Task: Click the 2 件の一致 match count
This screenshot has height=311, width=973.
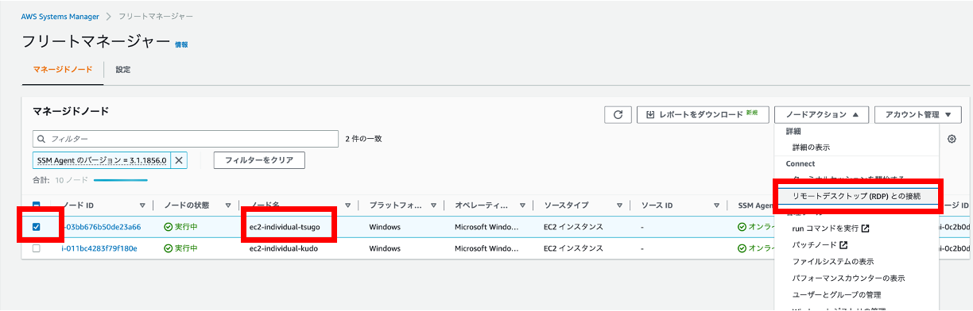Action: click(363, 139)
